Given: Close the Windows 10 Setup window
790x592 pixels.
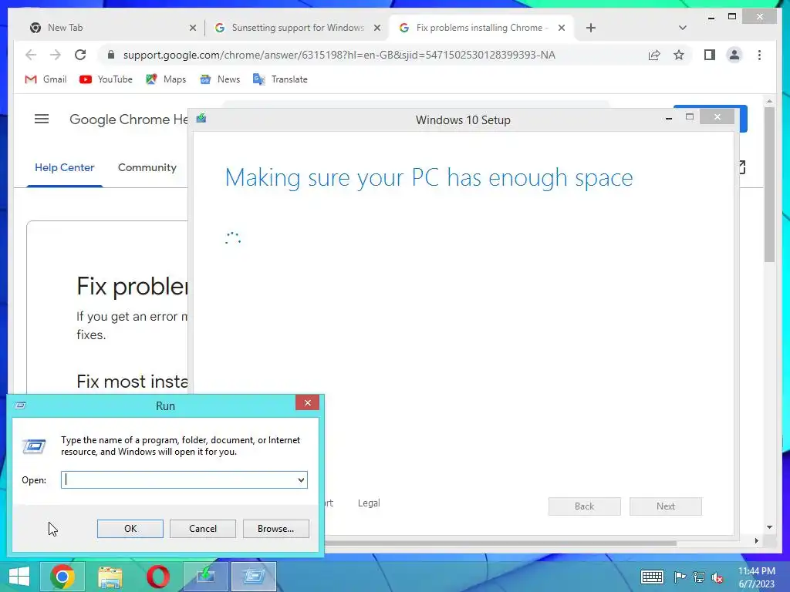Looking at the screenshot, I should point(717,117).
